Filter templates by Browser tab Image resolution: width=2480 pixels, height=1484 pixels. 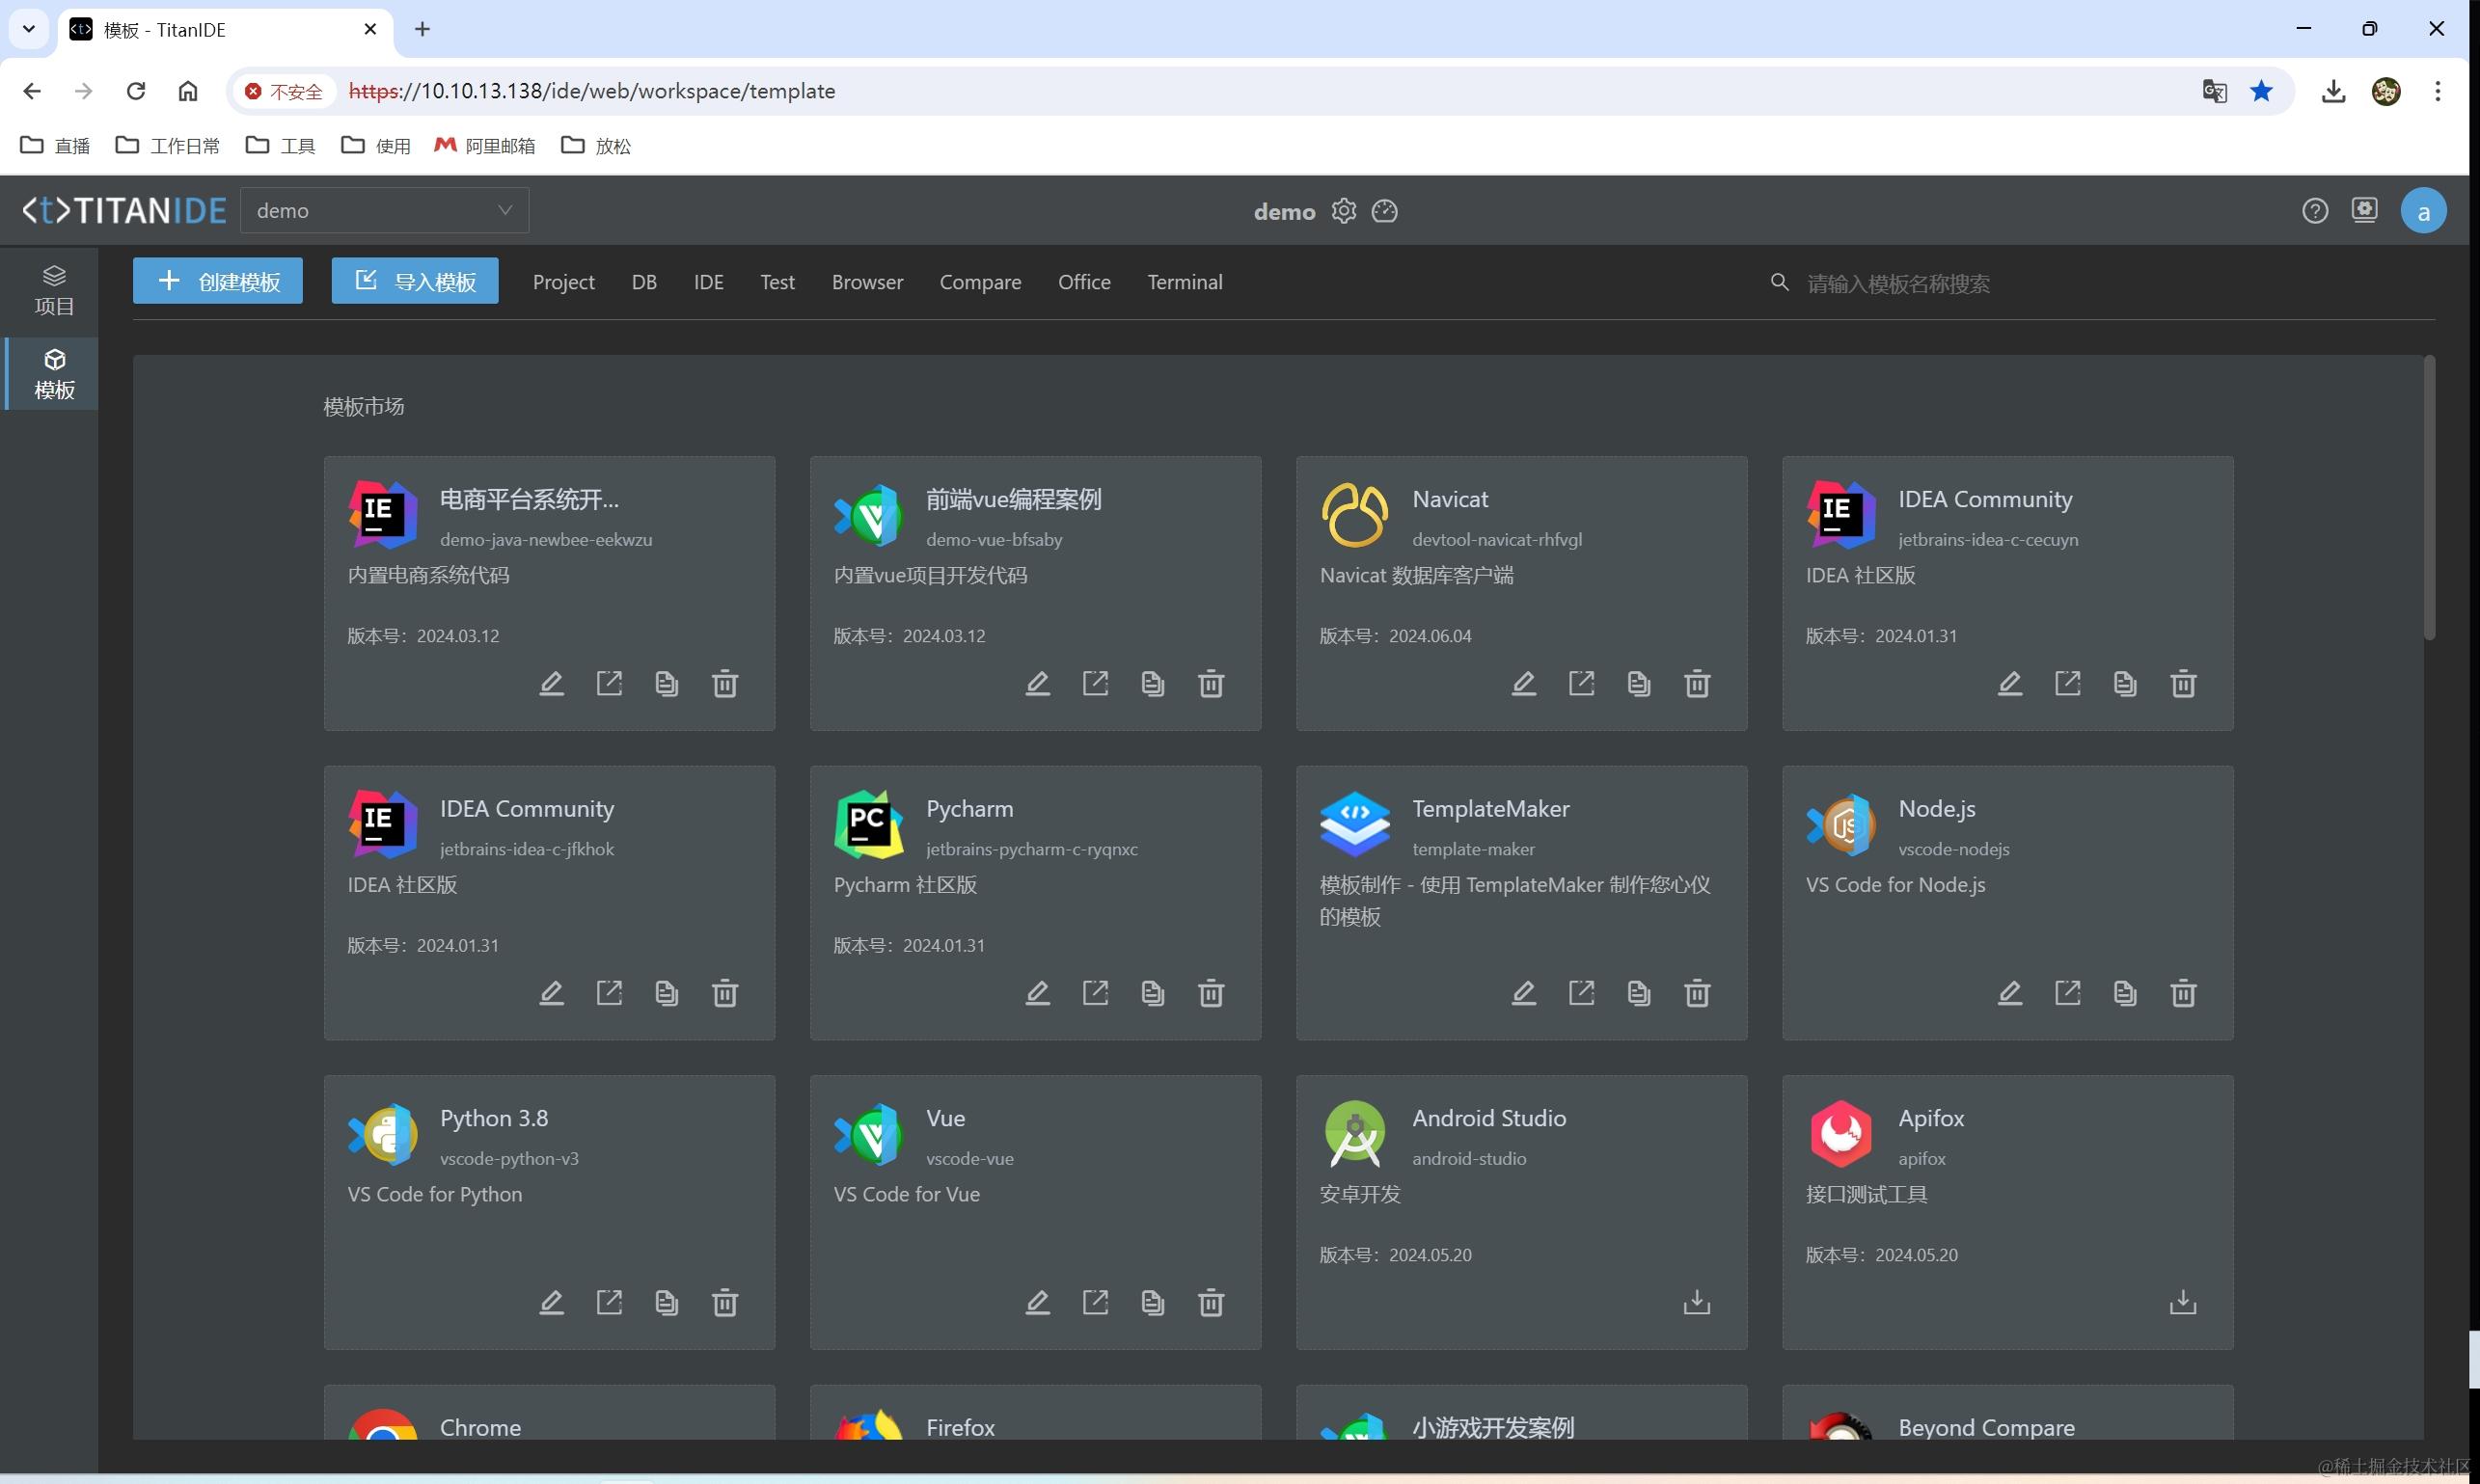coord(867,282)
